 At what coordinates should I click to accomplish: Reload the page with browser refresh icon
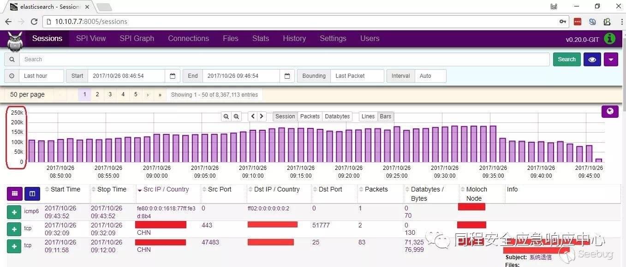[34, 22]
